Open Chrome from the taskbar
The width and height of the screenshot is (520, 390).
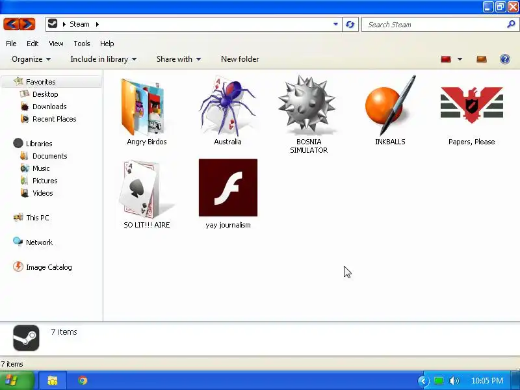click(83, 380)
